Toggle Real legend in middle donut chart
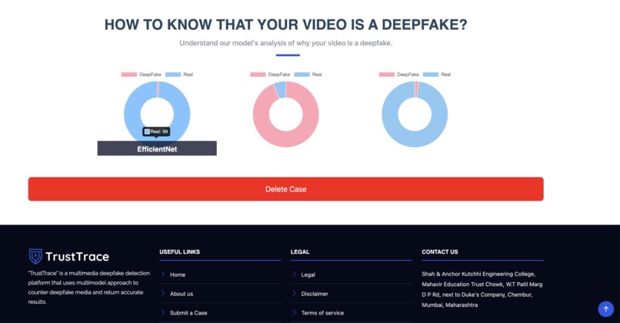The image size is (620, 323). point(308,75)
